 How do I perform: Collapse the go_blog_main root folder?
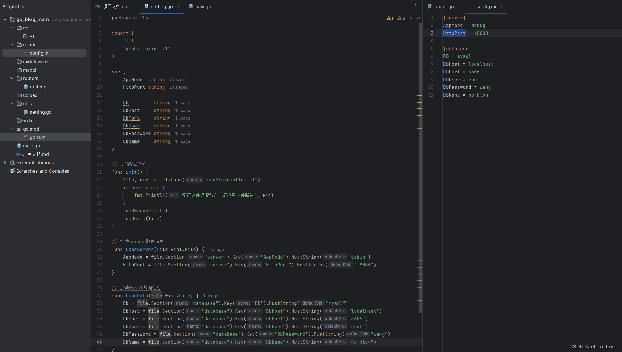pos(5,19)
